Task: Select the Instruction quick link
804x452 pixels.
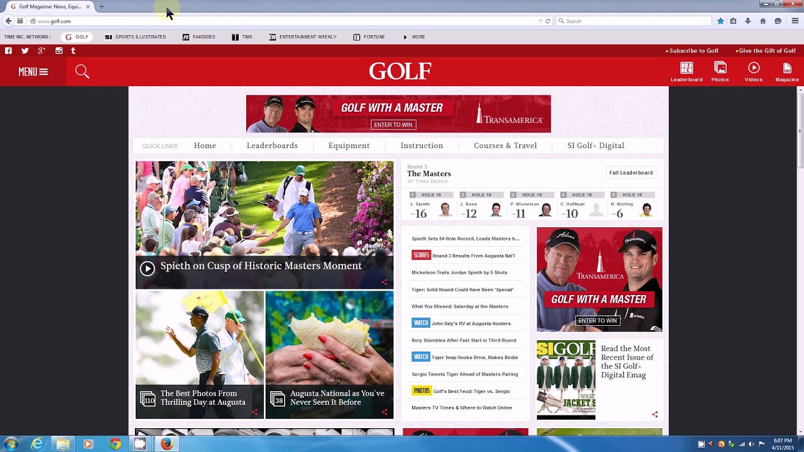Action: 421,146
